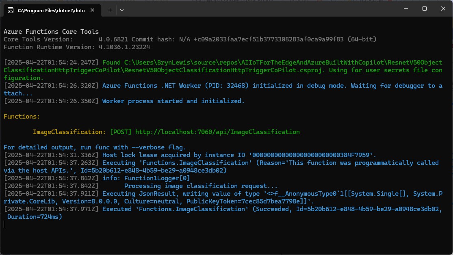
Task: Click the console icon on the terminal tab
Action: pos(10,10)
